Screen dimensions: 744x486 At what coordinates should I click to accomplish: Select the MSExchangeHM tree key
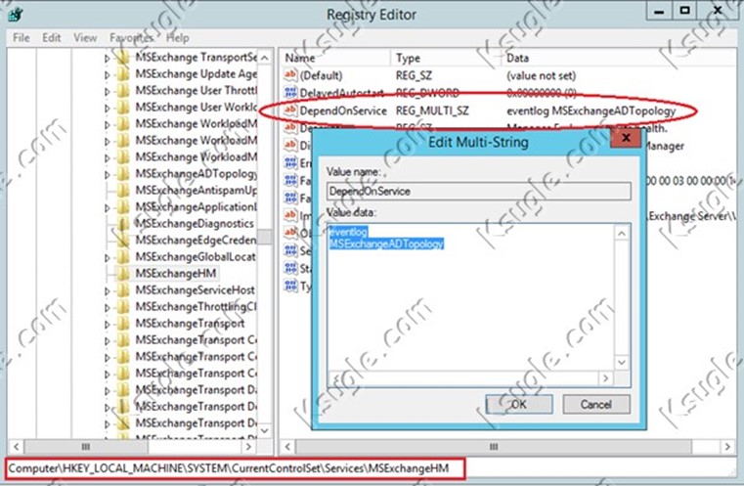176,274
